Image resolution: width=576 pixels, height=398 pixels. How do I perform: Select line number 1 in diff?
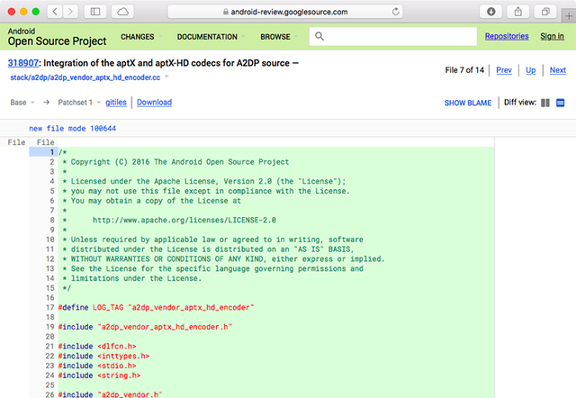[43, 152]
